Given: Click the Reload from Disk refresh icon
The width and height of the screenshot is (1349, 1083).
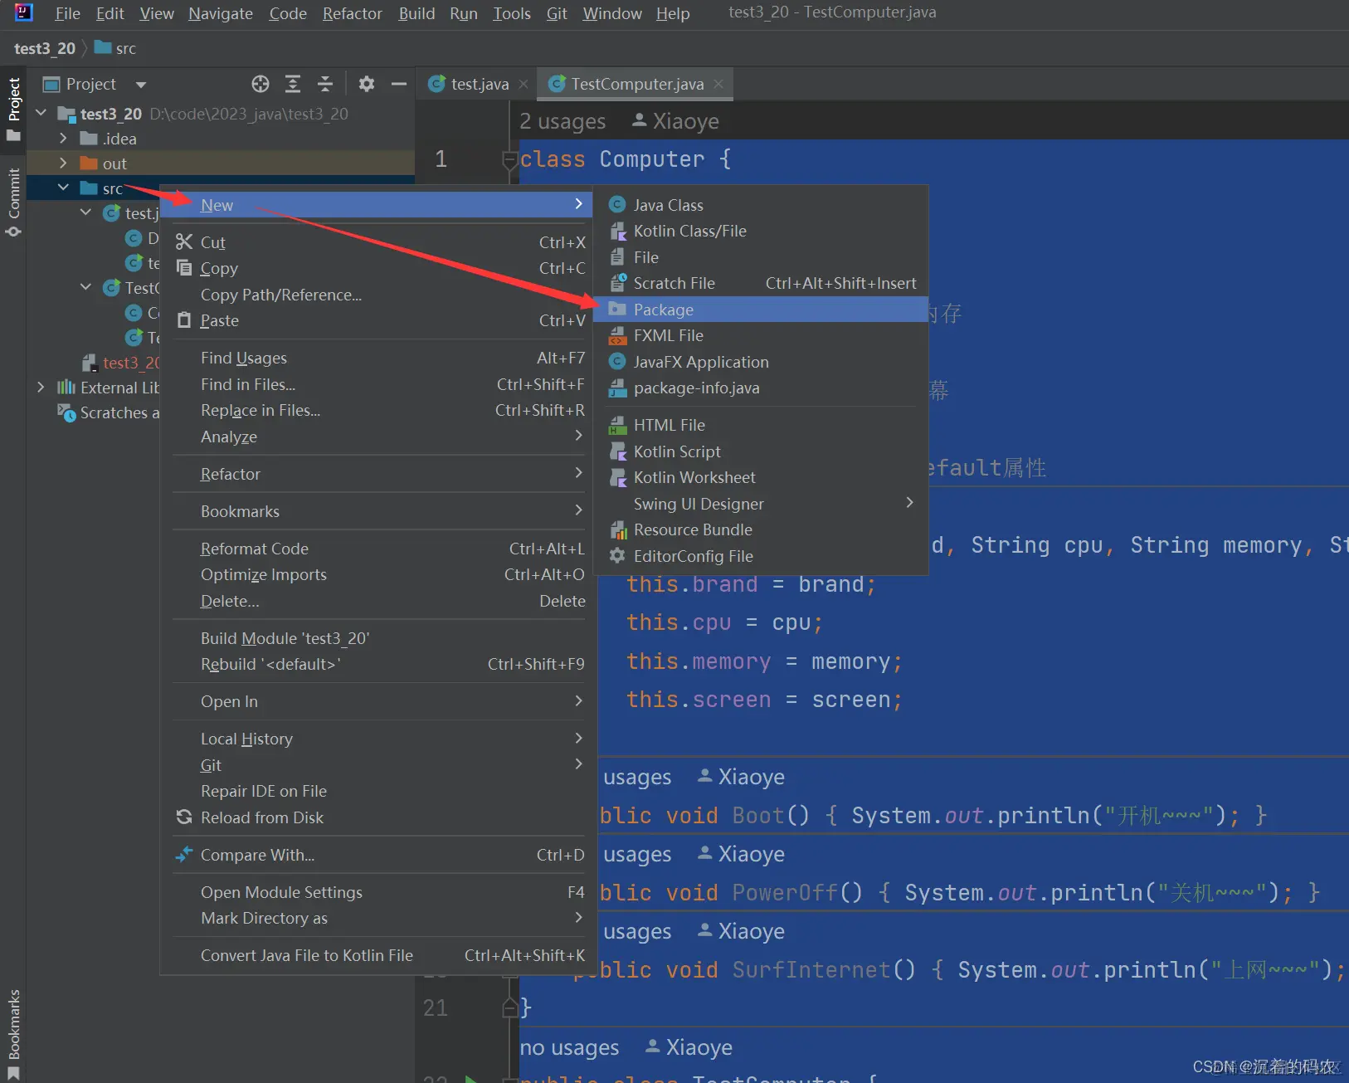Looking at the screenshot, I should (184, 817).
